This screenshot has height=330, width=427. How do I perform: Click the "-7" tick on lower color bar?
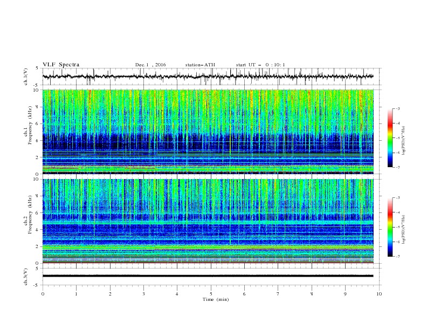click(398, 257)
